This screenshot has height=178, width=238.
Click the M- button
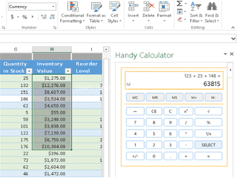[214, 97]
